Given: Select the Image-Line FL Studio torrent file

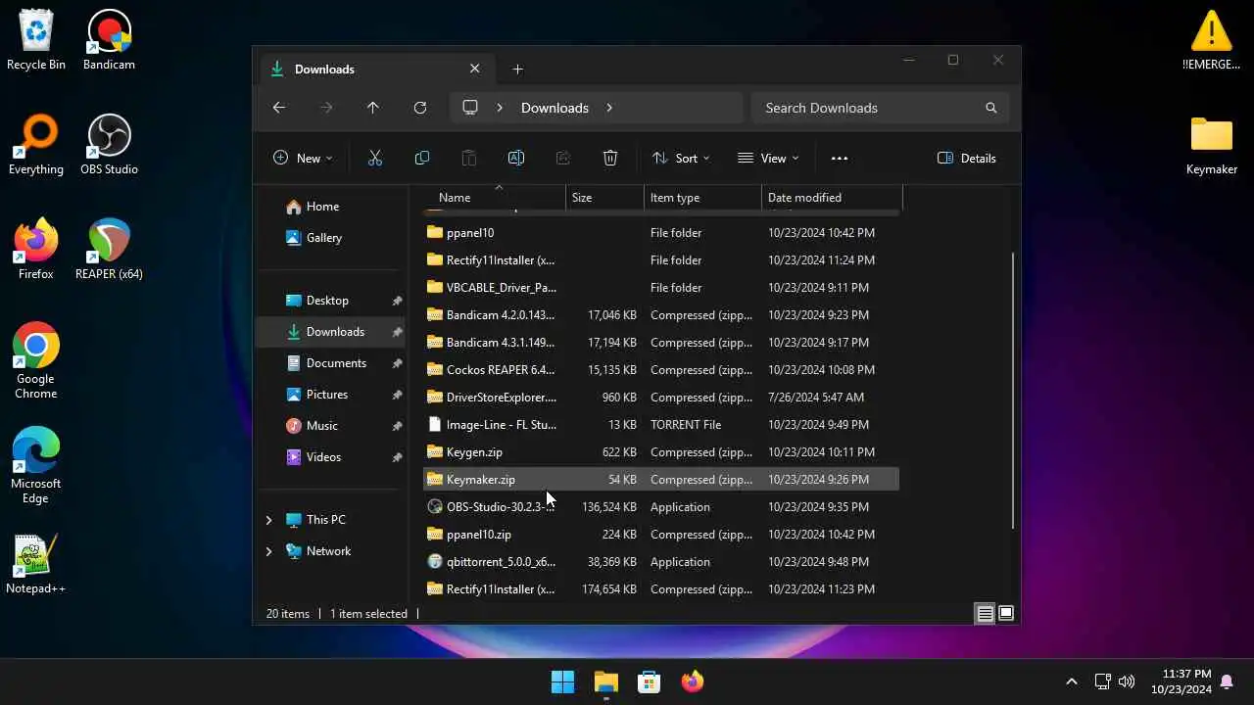Looking at the screenshot, I should point(661,425).
